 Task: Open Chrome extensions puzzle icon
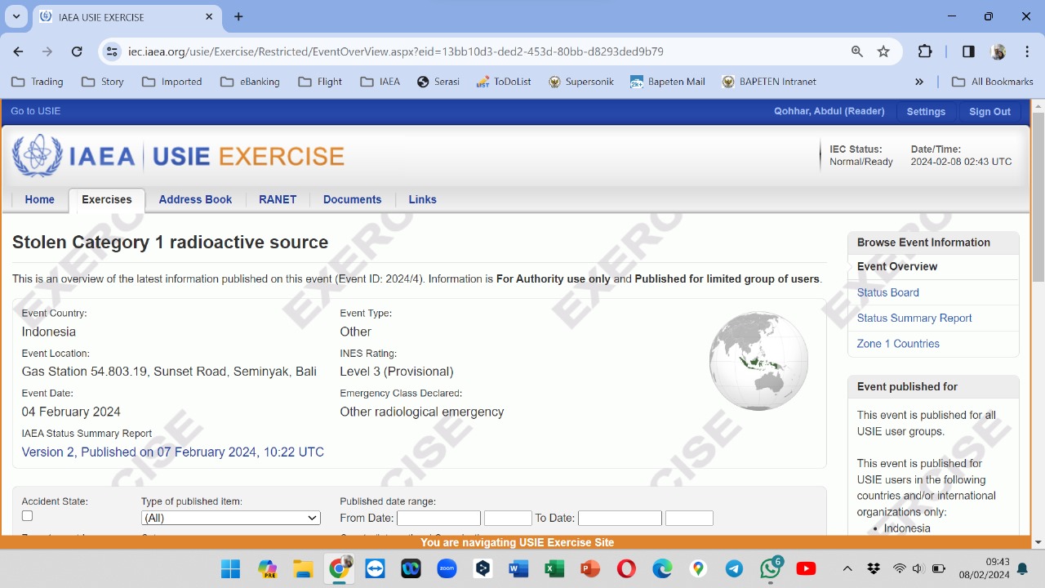pos(925,51)
